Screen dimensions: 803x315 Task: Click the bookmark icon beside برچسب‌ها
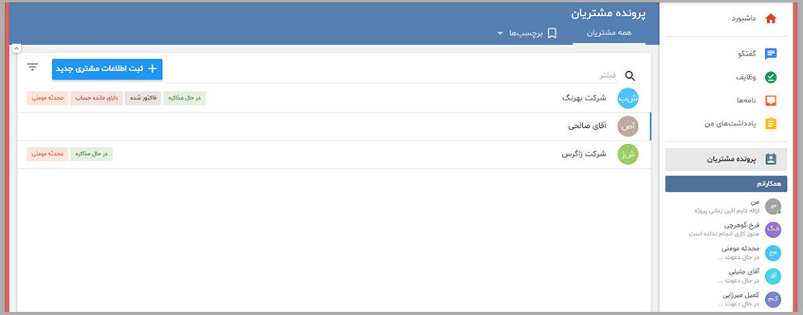[552, 33]
